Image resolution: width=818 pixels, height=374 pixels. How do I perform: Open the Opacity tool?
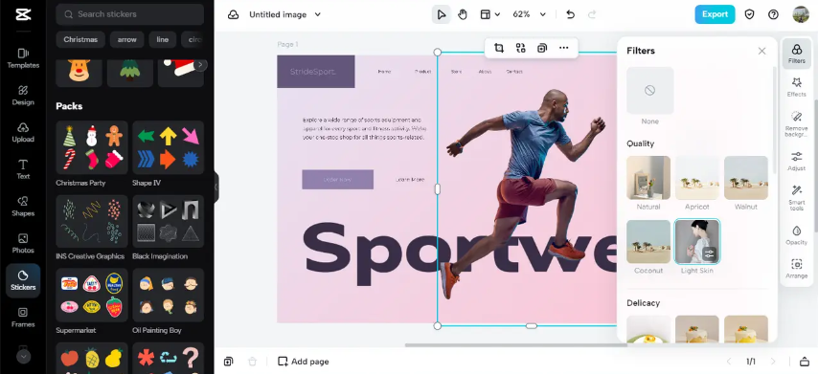point(797,235)
